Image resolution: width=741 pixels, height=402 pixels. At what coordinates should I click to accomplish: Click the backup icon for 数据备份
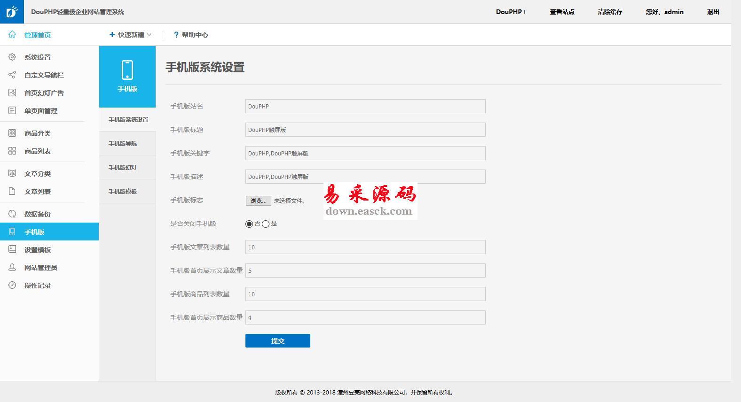[x=12, y=214]
